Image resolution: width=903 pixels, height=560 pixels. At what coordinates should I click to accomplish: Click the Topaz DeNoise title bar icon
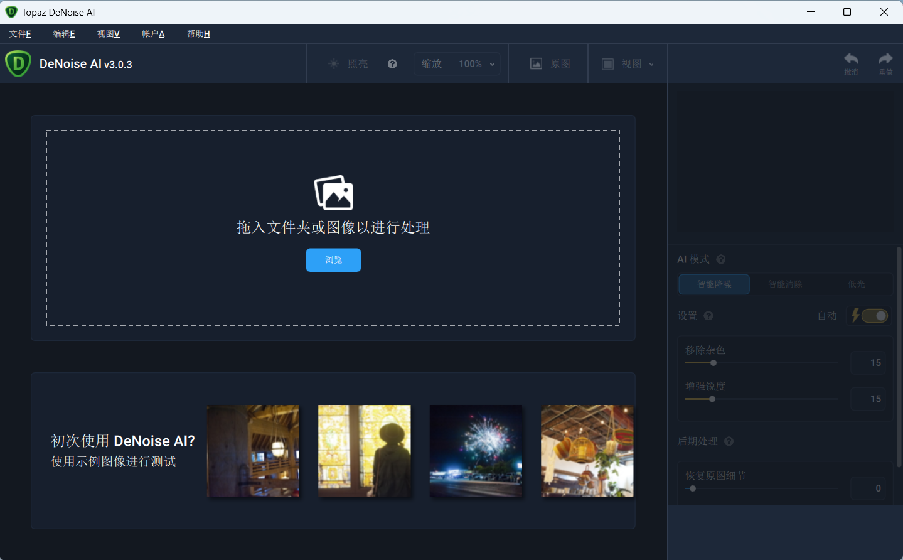click(x=11, y=12)
